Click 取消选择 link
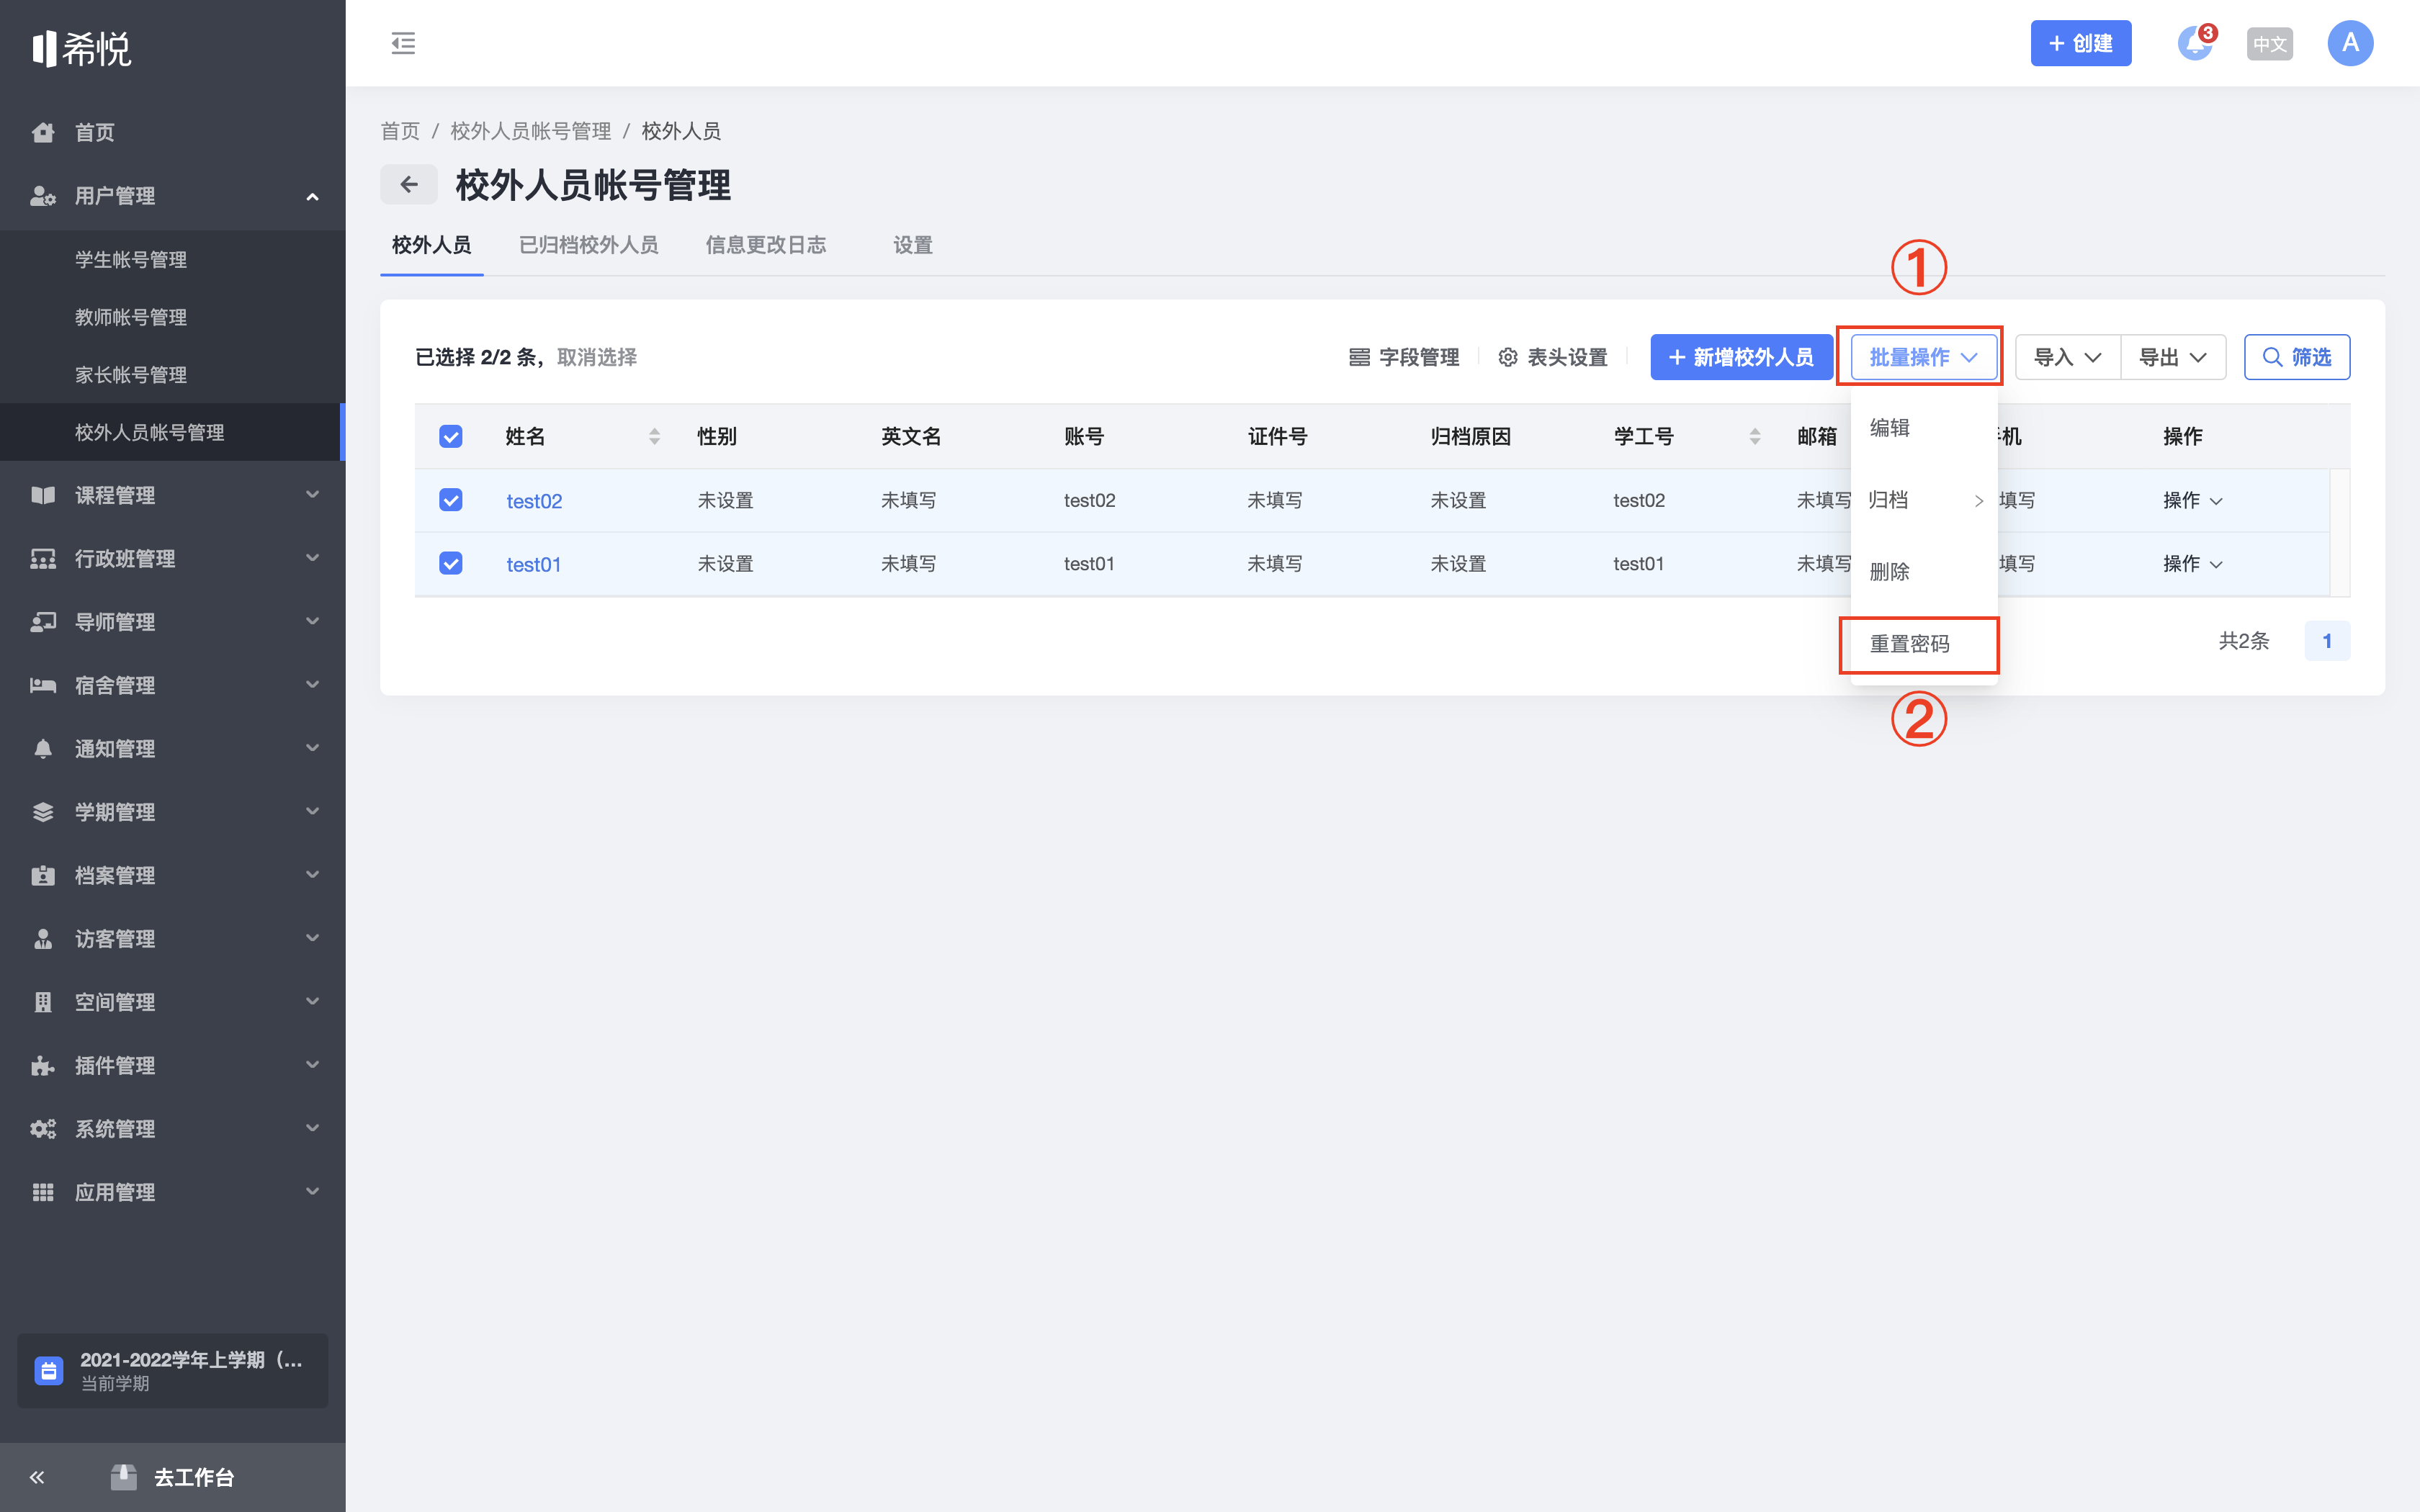Screen dimensions: 2420x1512 click(597, 357)
